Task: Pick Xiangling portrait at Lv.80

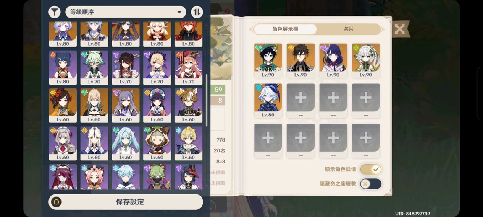Action: [63, 67]
